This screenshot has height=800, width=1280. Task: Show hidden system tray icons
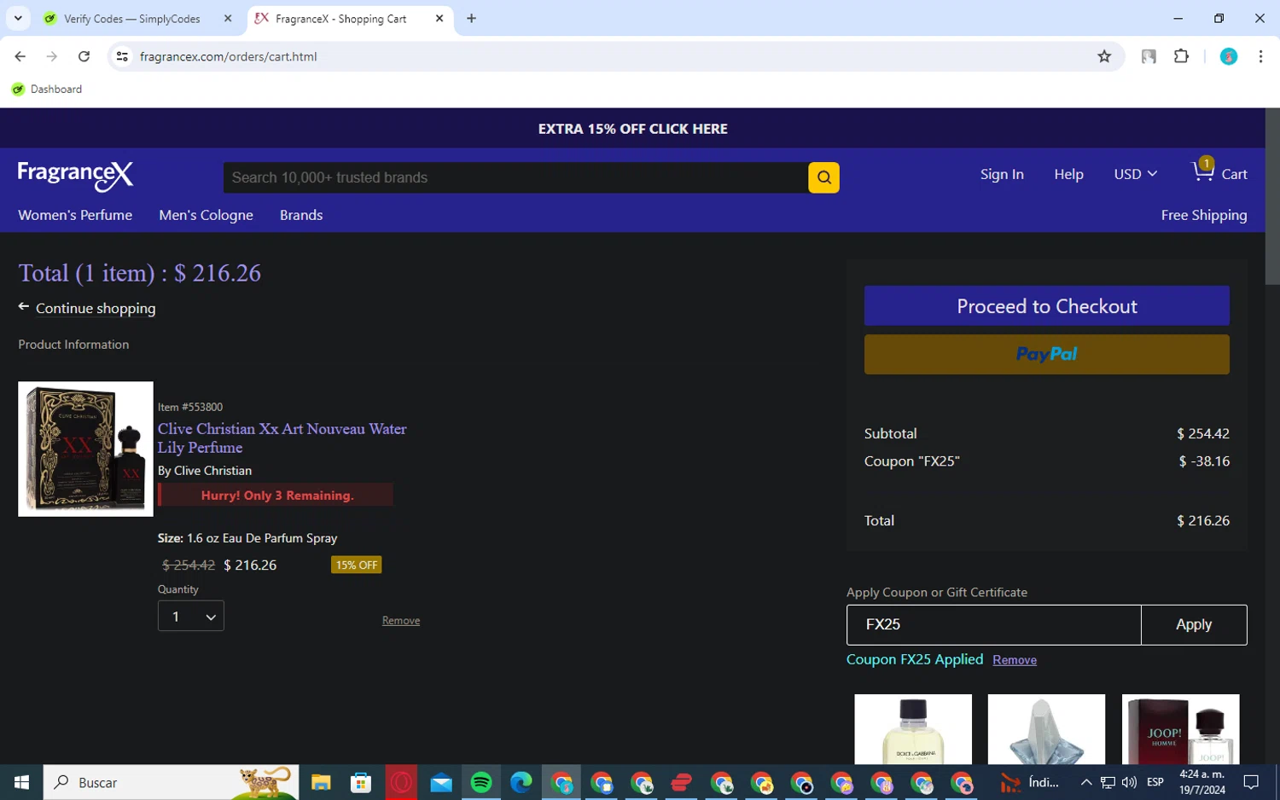tap(1085, 782)
